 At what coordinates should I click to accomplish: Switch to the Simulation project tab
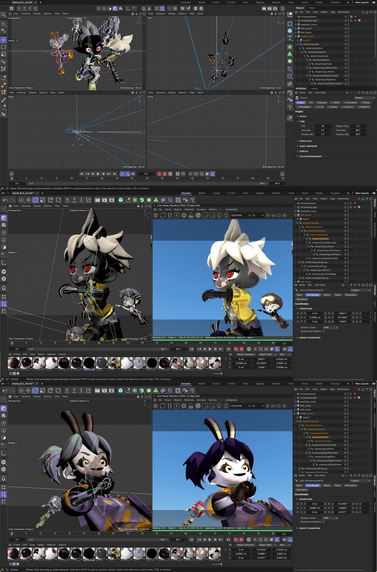click(304, 107)
